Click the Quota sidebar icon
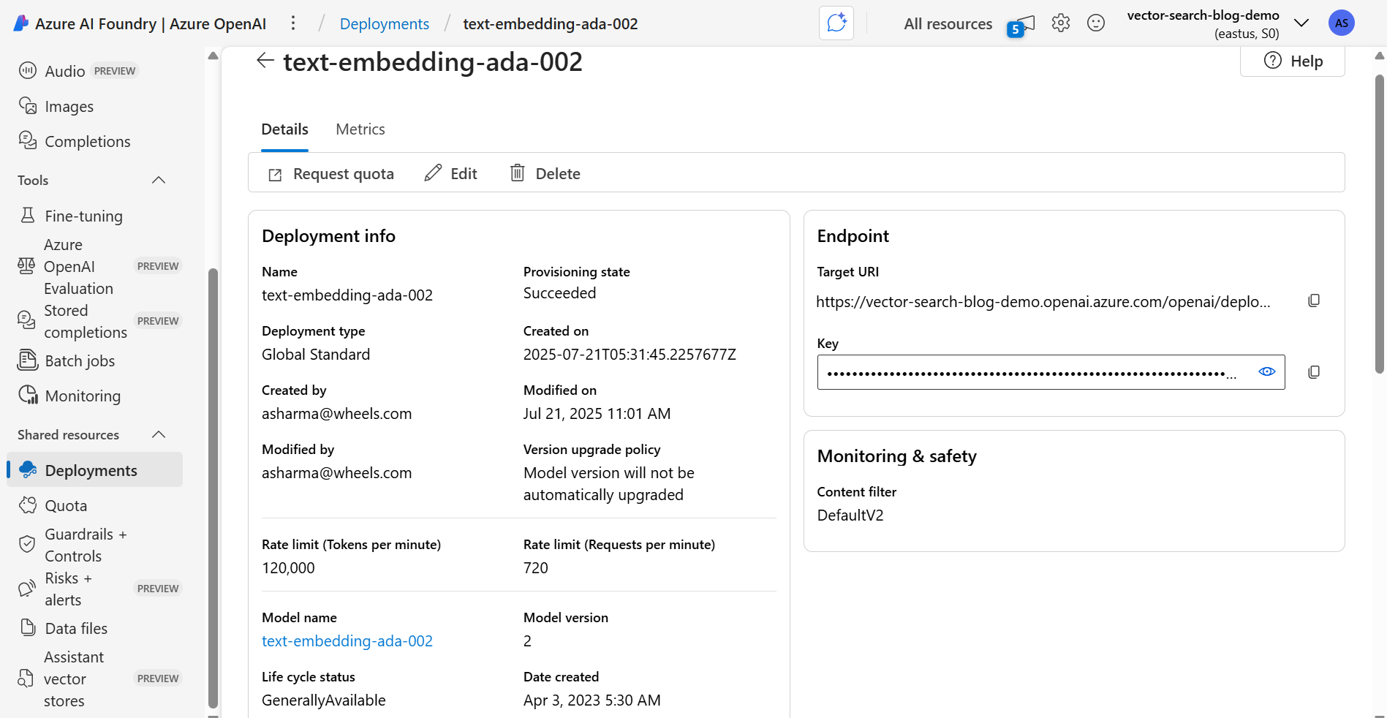1387x718 pixels. click(x=28, y=505)
